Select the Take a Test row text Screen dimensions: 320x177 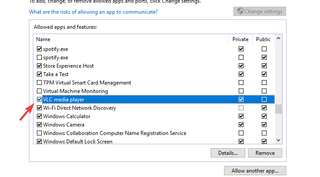point(56,74)
